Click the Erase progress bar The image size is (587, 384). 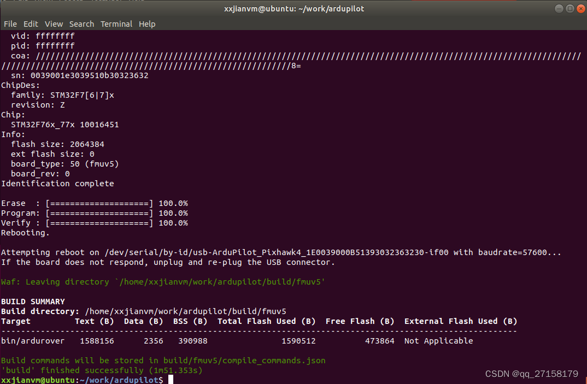[x=99, y=203]
